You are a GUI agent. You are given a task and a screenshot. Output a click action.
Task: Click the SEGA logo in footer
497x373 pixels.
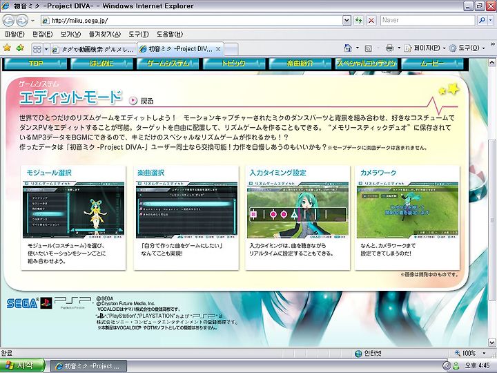coord(23,303)
